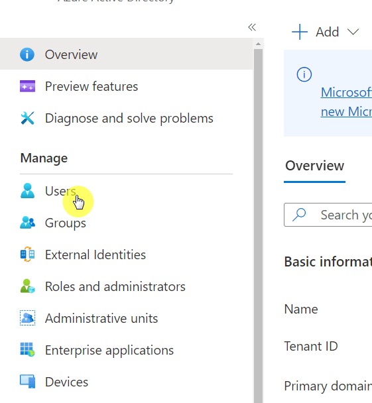Click the Manage section heading
372x403 pixels.
[x=44, y=158]
